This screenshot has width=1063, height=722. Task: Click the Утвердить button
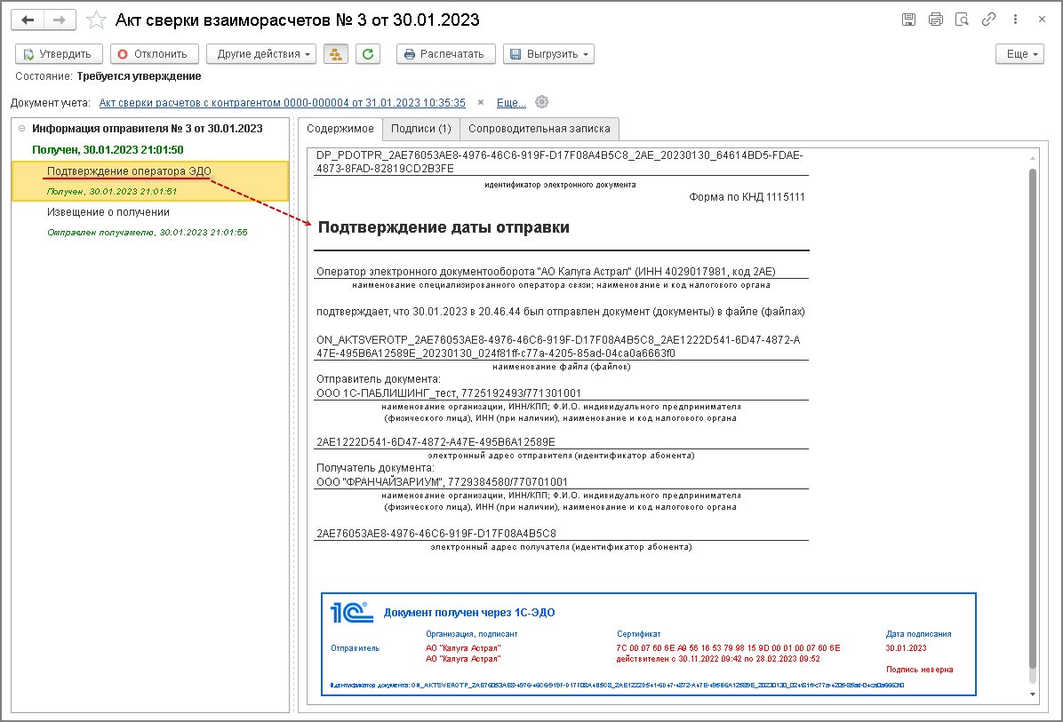[x=59, y=54]
